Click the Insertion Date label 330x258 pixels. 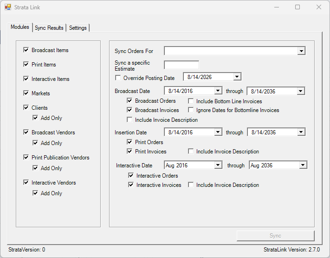pyautogui.click(x=131, y=132)
